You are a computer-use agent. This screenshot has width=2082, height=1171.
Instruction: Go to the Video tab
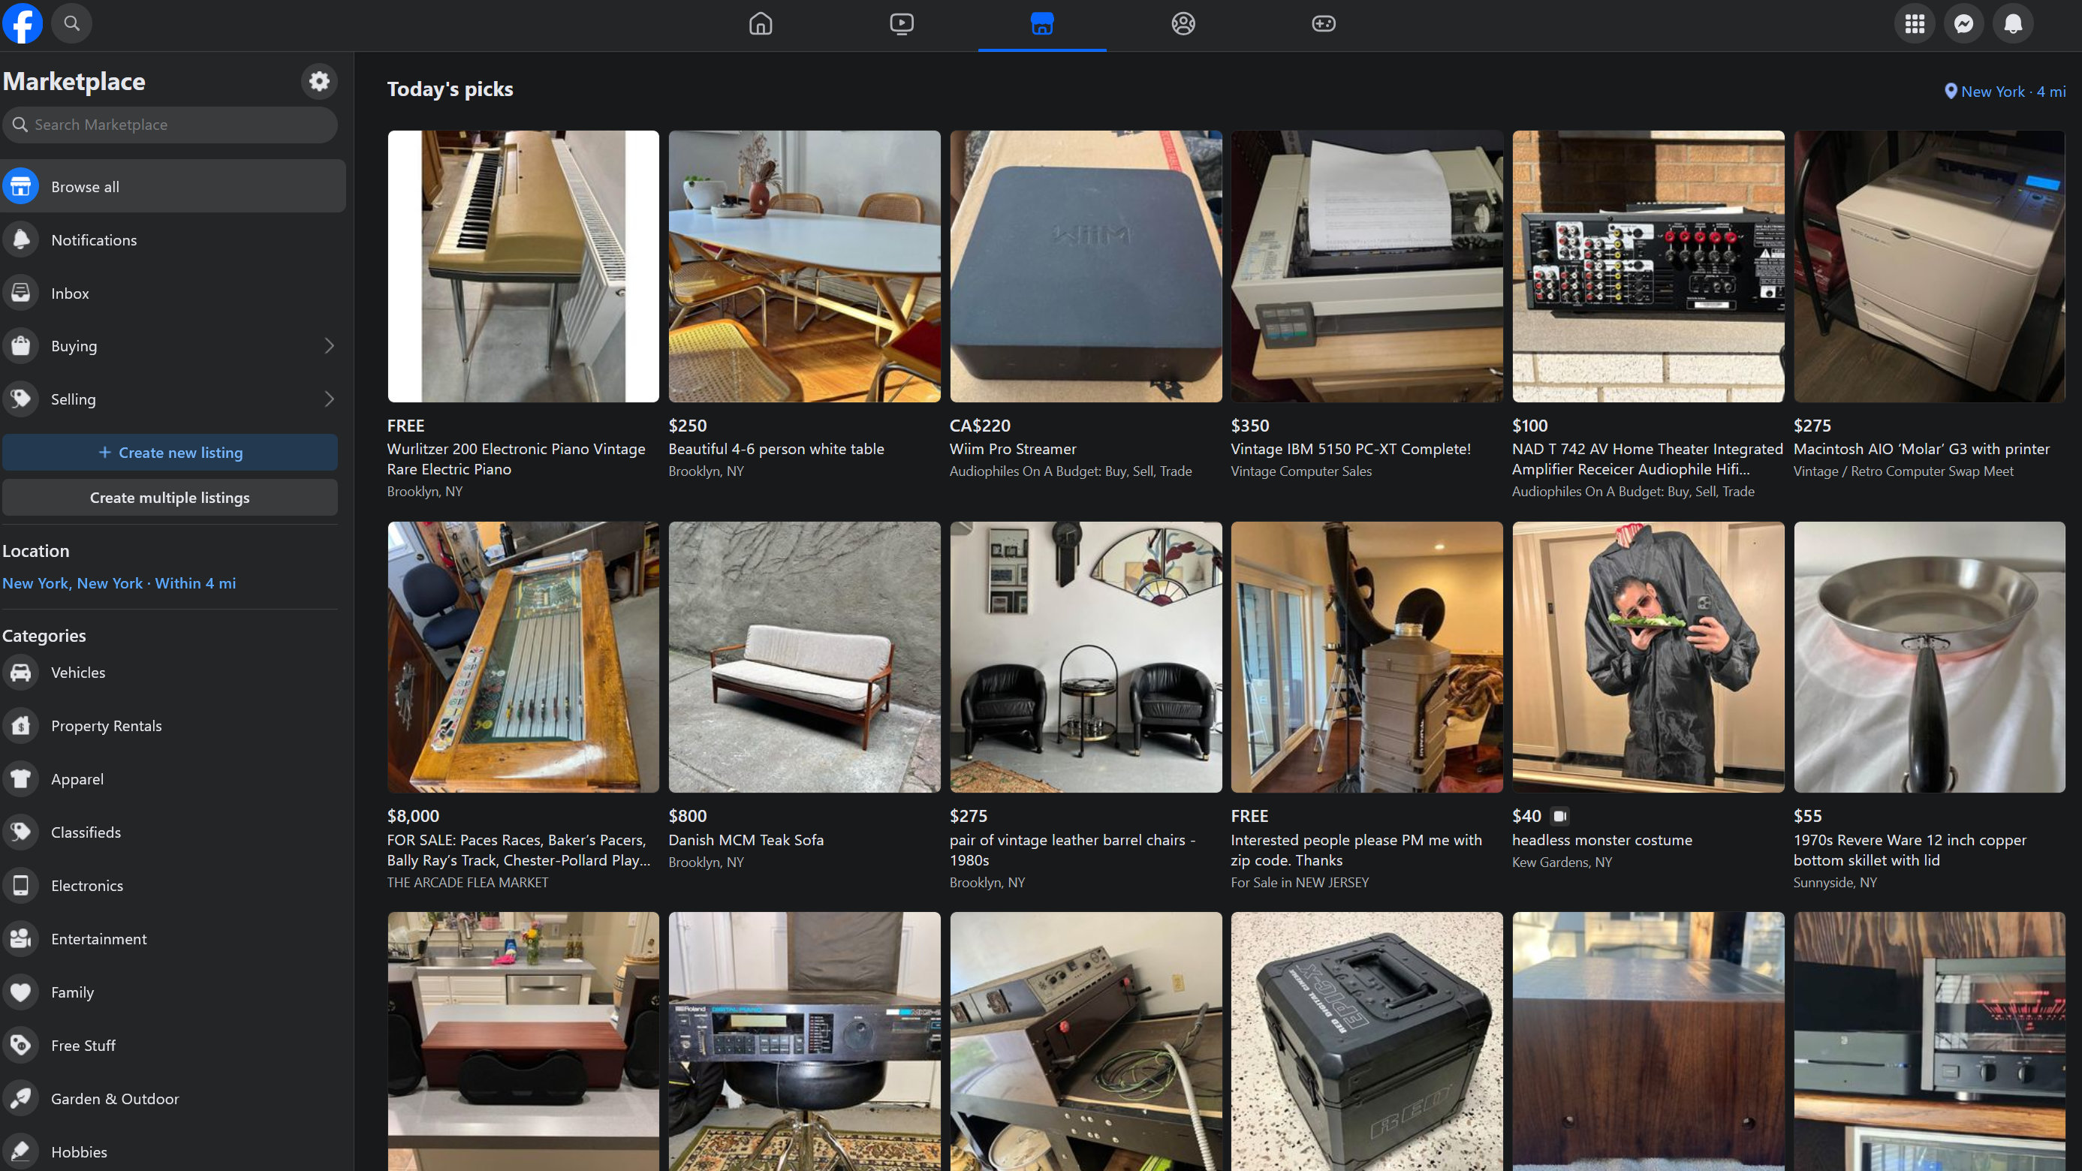click(x=901, y=23)
